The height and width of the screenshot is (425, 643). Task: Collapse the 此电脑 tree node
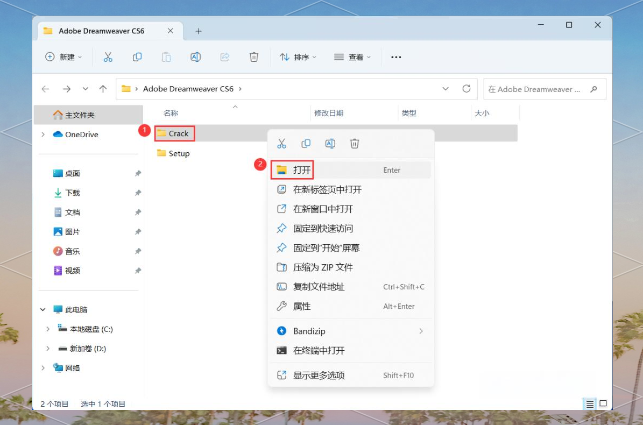click(43, 309)
